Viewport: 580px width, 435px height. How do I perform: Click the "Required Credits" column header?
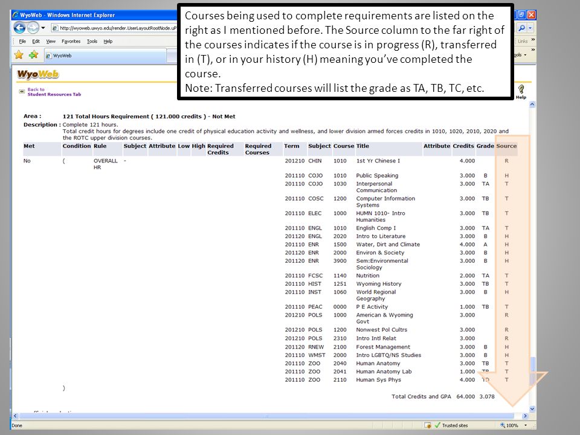221,149
